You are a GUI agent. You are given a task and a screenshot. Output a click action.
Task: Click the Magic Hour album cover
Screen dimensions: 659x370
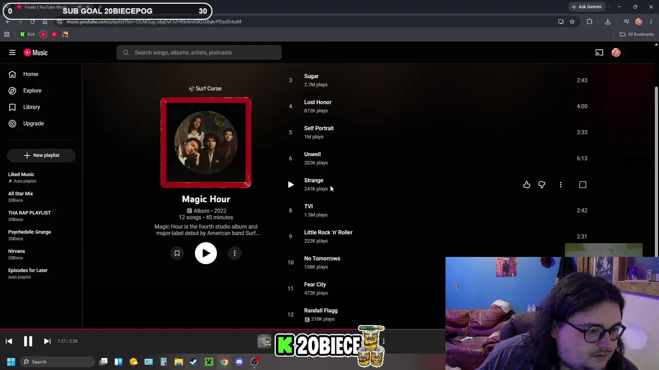pyautogui.click(x=206, y=142)
